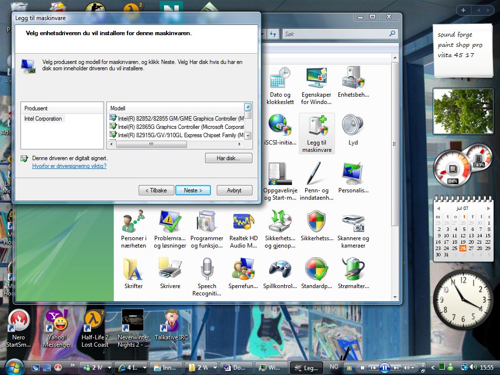Click the pause button in media toolbar
The height and width of the screenshot is (375, 500).
(384, 368)
